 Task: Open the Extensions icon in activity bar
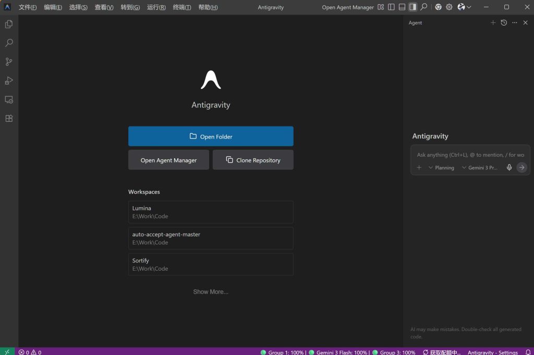(8, 118)
